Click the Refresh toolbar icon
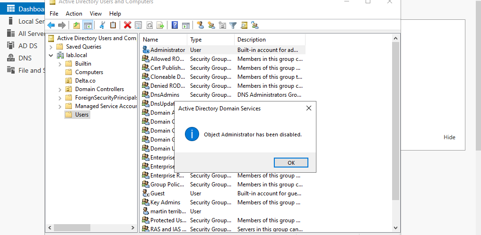The width and height of the screenshot is (481, 235). click(149, 25)
